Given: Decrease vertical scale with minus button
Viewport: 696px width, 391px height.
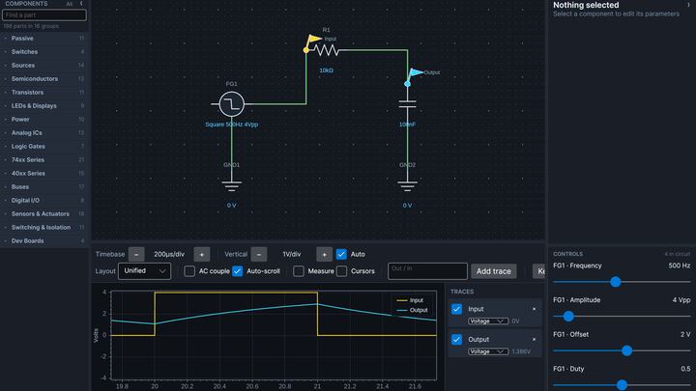Looking at the screenshot, I should (x=259, y=255).
